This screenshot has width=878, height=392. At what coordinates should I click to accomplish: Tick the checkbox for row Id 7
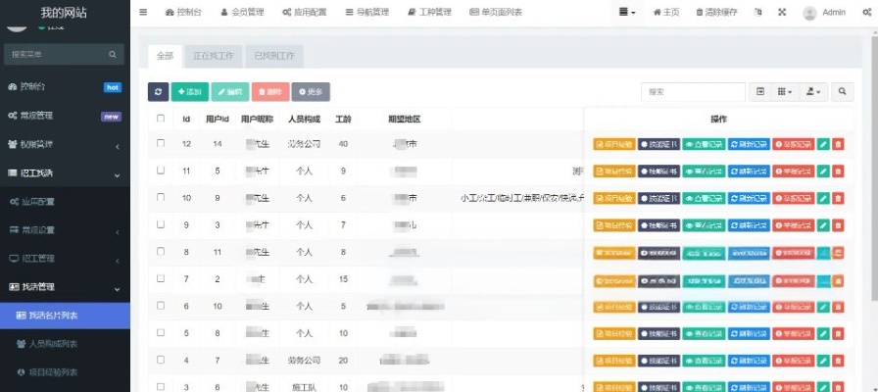coord(161,278)
